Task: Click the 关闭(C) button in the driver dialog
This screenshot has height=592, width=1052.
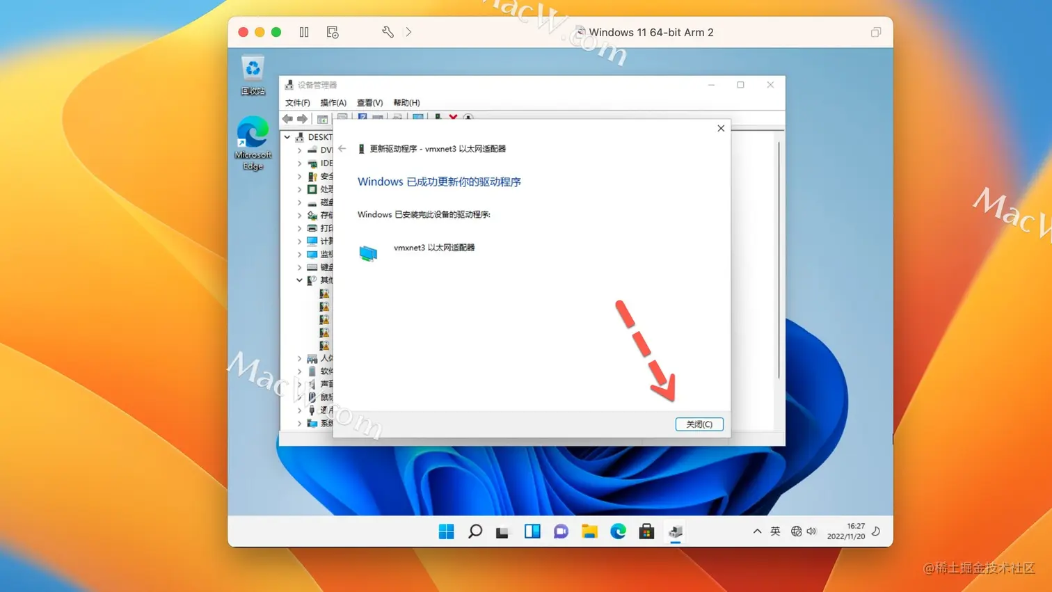Action: pos(699,424)
